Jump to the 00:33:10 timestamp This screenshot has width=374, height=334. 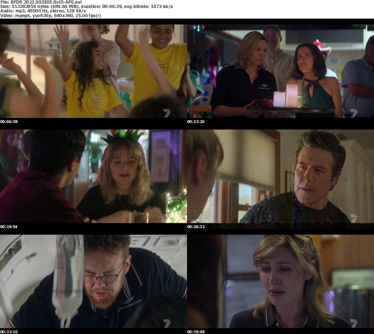click(x=9, y=332)
